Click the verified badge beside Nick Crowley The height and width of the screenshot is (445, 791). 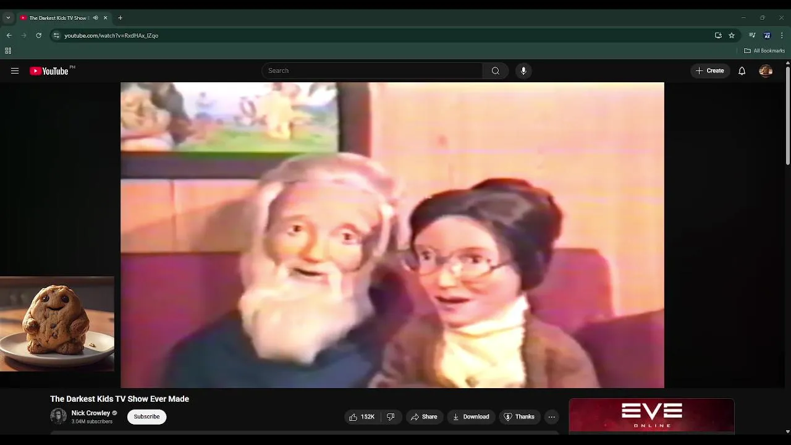[x=114, y=413]
